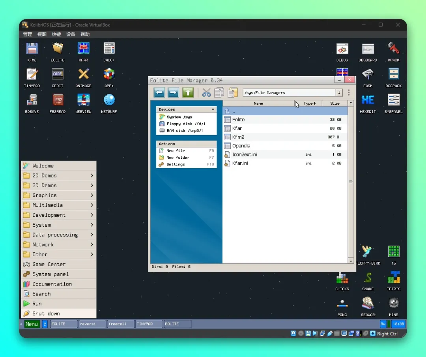426x357 pixels.
Task: Expand the Development submenu
Action: tap(59, 215)
